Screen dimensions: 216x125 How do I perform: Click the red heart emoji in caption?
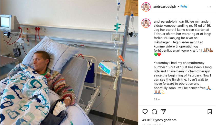tap(159, 55)
